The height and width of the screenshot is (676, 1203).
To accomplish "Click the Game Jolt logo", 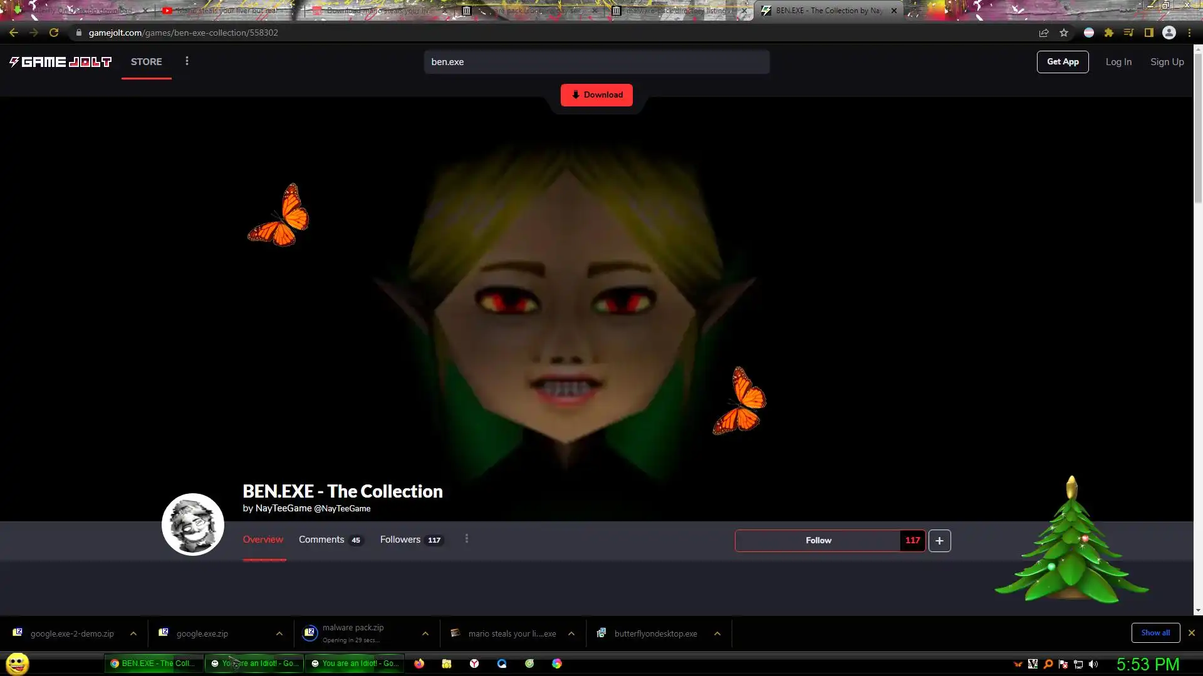I will coord(60,62).
